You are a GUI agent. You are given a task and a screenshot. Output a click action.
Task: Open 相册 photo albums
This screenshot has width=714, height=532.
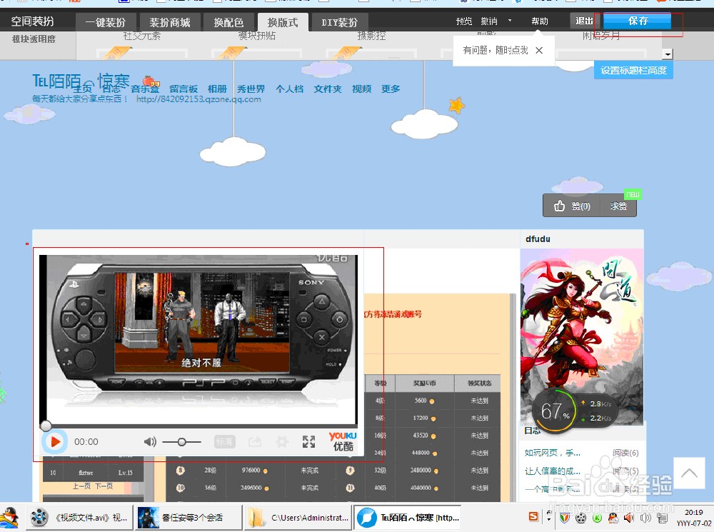[217, 89]
